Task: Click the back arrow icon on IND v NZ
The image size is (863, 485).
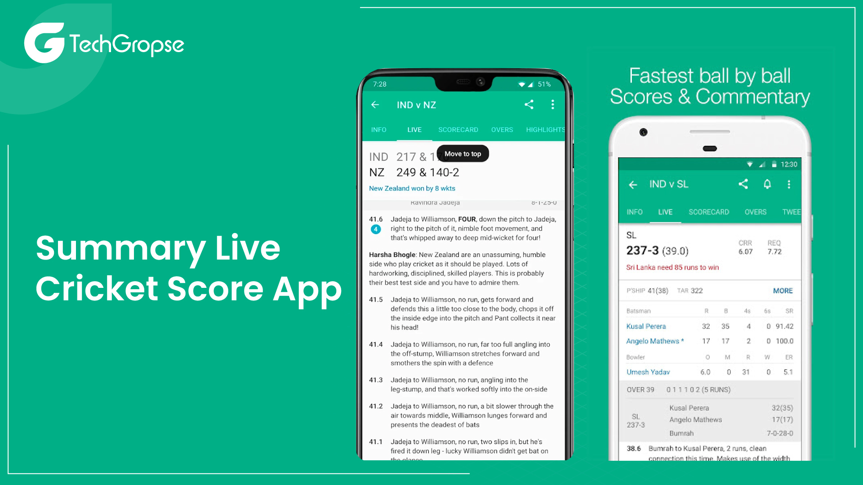Action: click(374, 104)
